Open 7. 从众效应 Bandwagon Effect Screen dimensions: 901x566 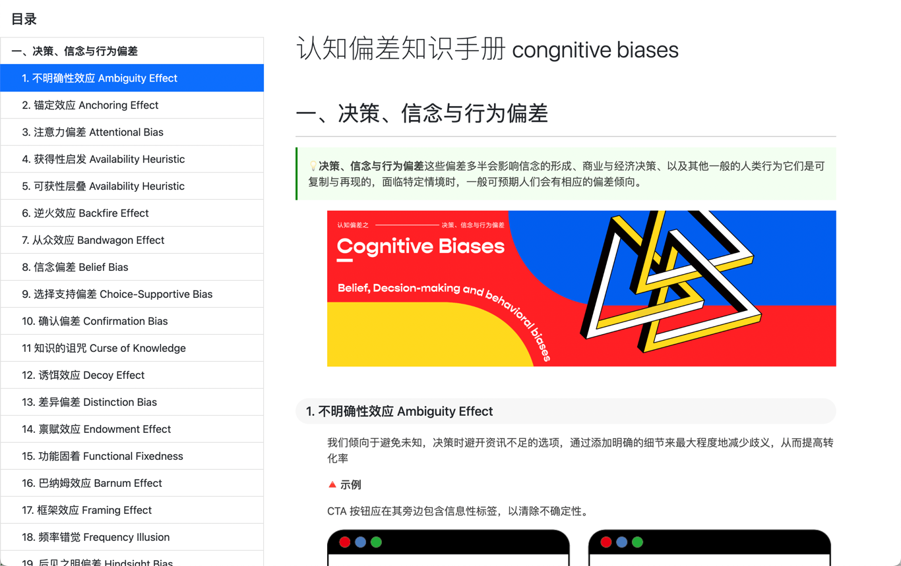(132, 240)
